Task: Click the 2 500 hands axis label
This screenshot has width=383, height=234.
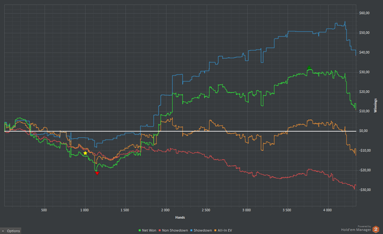Action: [x=206, y=210]
